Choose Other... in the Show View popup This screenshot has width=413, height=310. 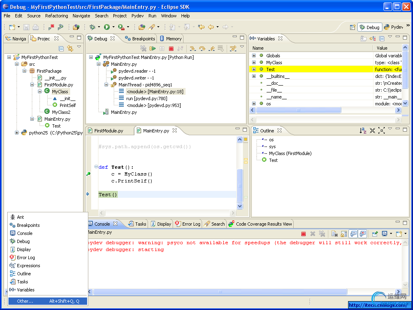click(48, 301)
